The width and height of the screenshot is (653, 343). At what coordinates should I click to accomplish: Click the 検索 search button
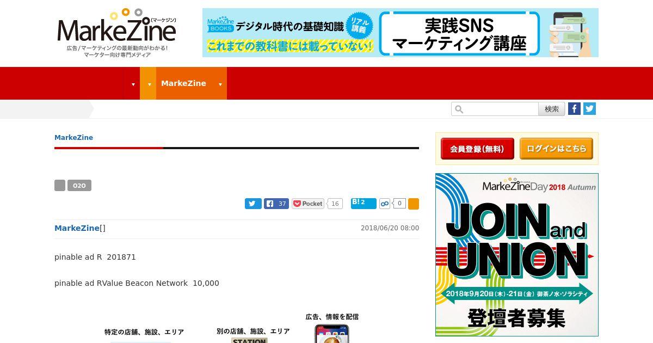552,109
